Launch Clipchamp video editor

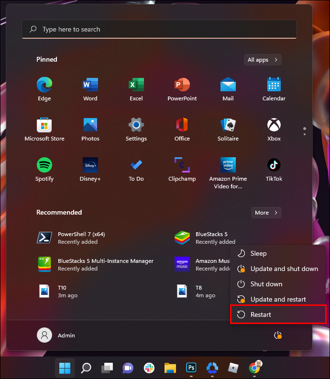(x=182, y=170)
